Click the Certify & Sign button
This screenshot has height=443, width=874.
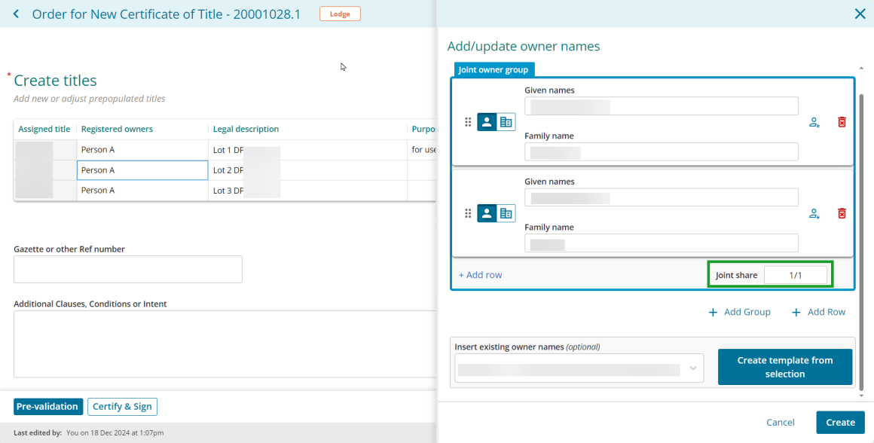pos(122,407)
